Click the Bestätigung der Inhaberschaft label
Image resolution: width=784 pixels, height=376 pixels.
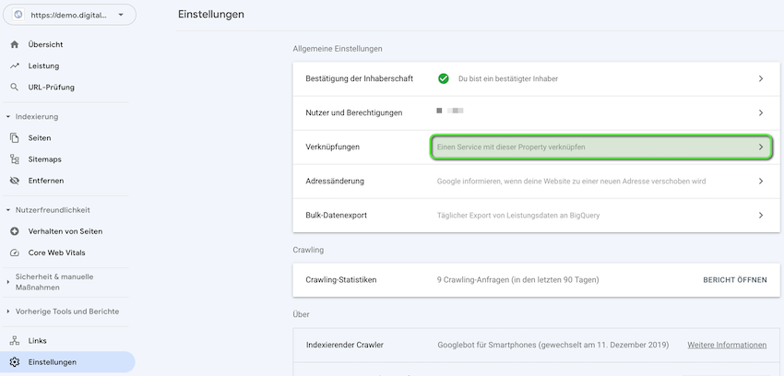(359, 79)
